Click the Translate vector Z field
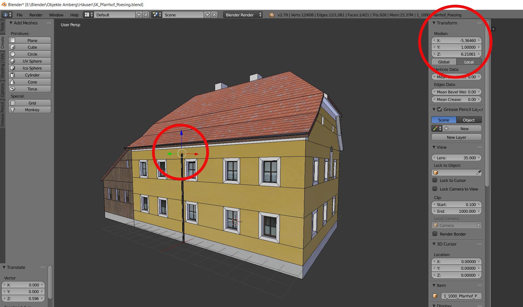Viewport: 523px width, 307px height. [x=23, y=298]
